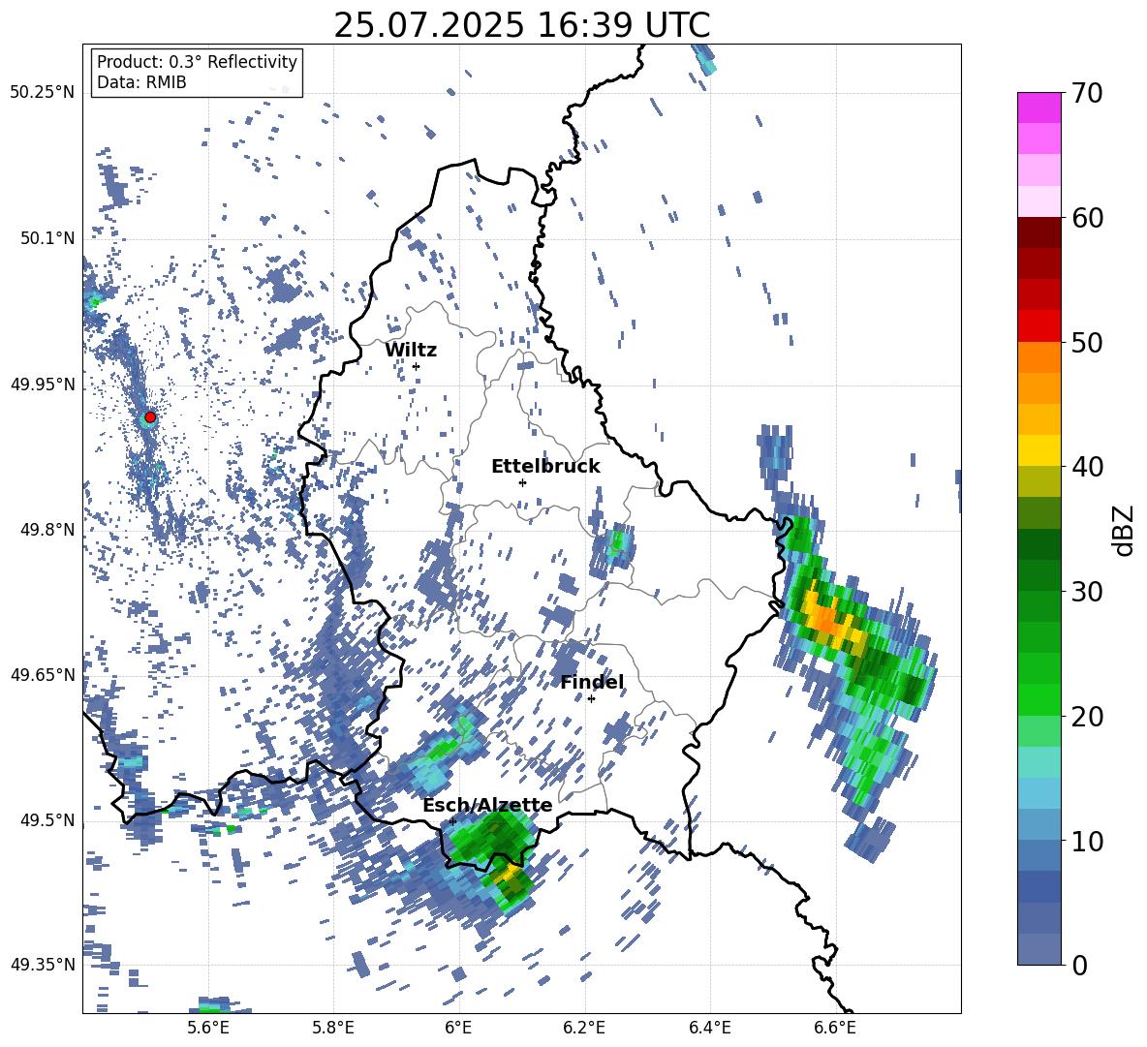Pick the bright red swatch just above 50 dBZ

tap(1038, 326)
